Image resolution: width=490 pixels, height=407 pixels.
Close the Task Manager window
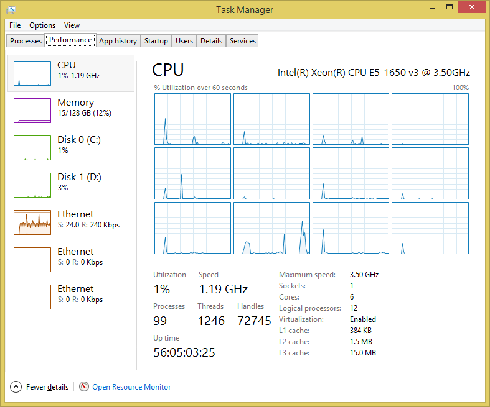click(471, 7)
